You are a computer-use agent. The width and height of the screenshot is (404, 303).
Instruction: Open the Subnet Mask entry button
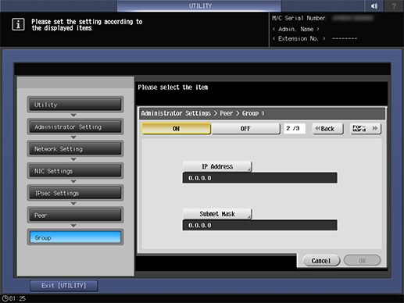coord(217,214)
